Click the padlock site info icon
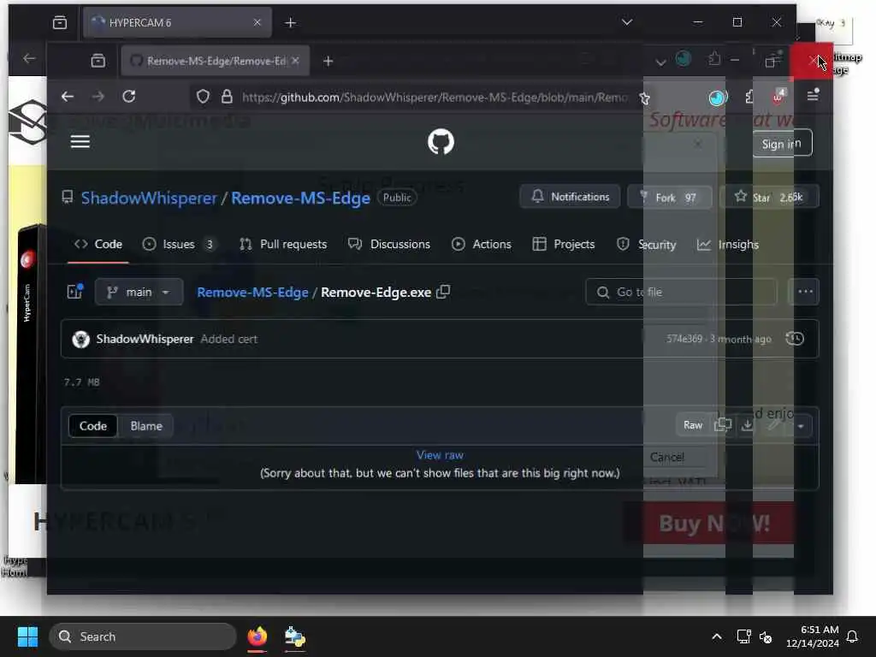The image size is (876, 657). [226, 97]
